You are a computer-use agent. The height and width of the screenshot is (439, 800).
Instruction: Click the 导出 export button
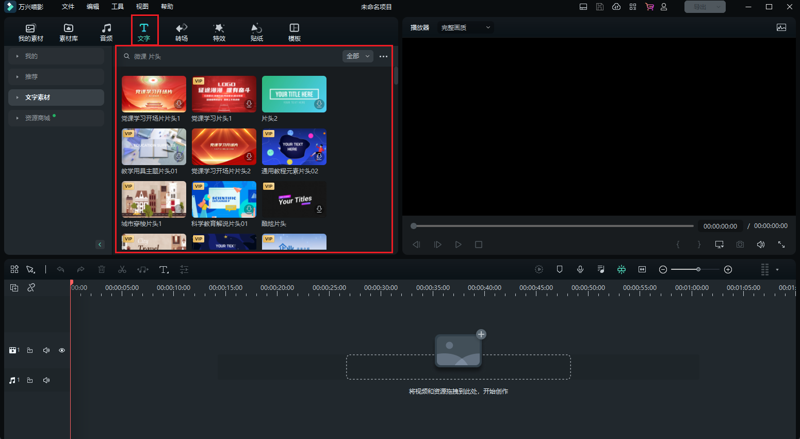(705, 7)
